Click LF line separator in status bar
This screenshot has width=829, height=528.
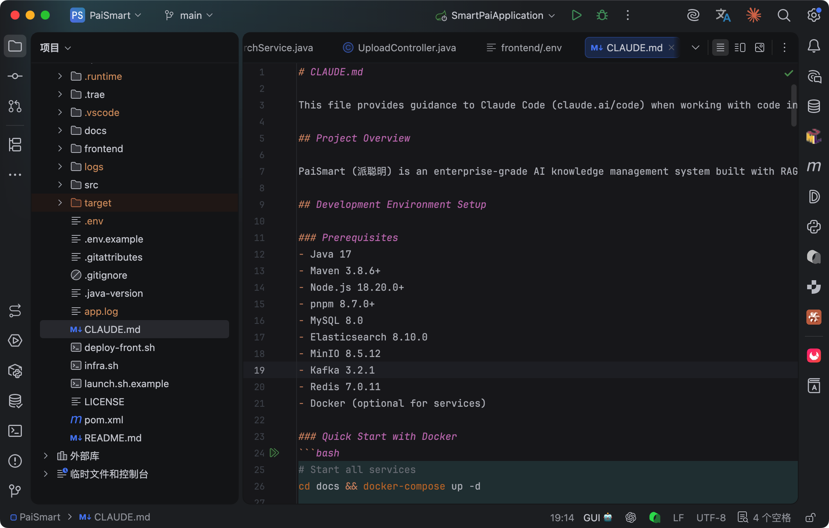point(678,517)
